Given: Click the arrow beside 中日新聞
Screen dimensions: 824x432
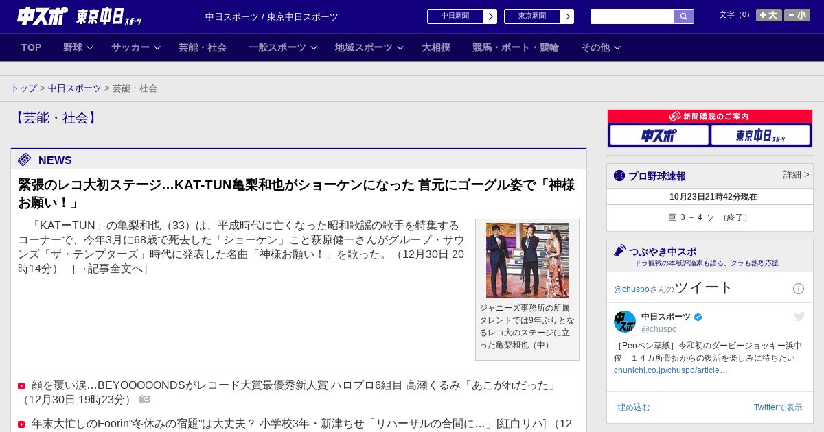Looking at the screenshot, I should click(490, 16).
